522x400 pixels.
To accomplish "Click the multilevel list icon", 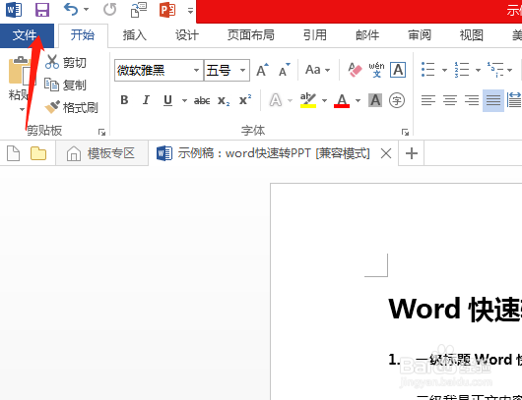I will [x=495, y=70].
